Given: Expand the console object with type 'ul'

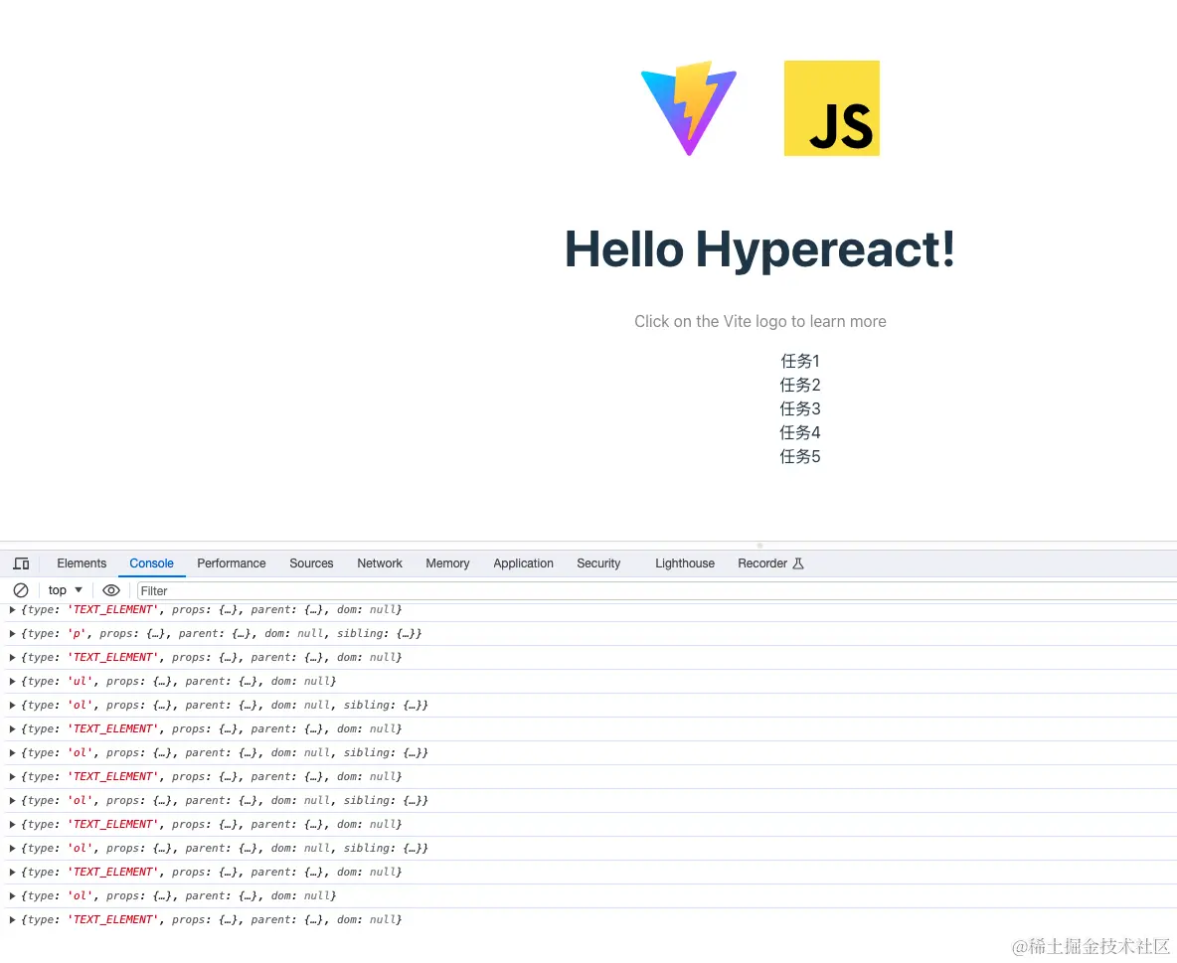Looking at the screenshot, I should tap(13, 681).
